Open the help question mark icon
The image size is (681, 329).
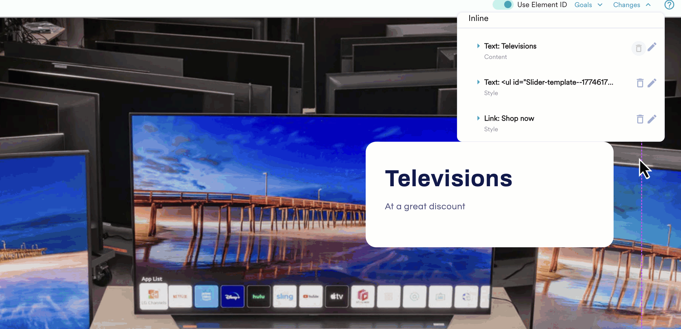669,5
